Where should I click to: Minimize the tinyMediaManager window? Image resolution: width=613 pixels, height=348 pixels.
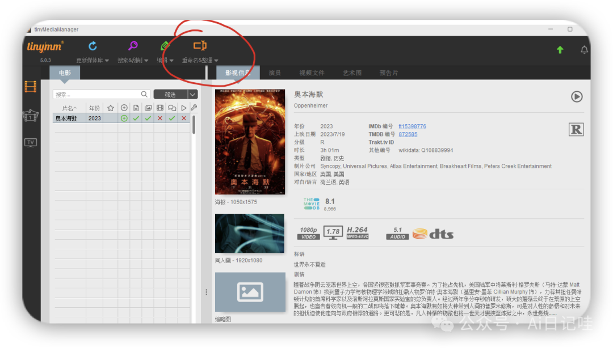551,29
